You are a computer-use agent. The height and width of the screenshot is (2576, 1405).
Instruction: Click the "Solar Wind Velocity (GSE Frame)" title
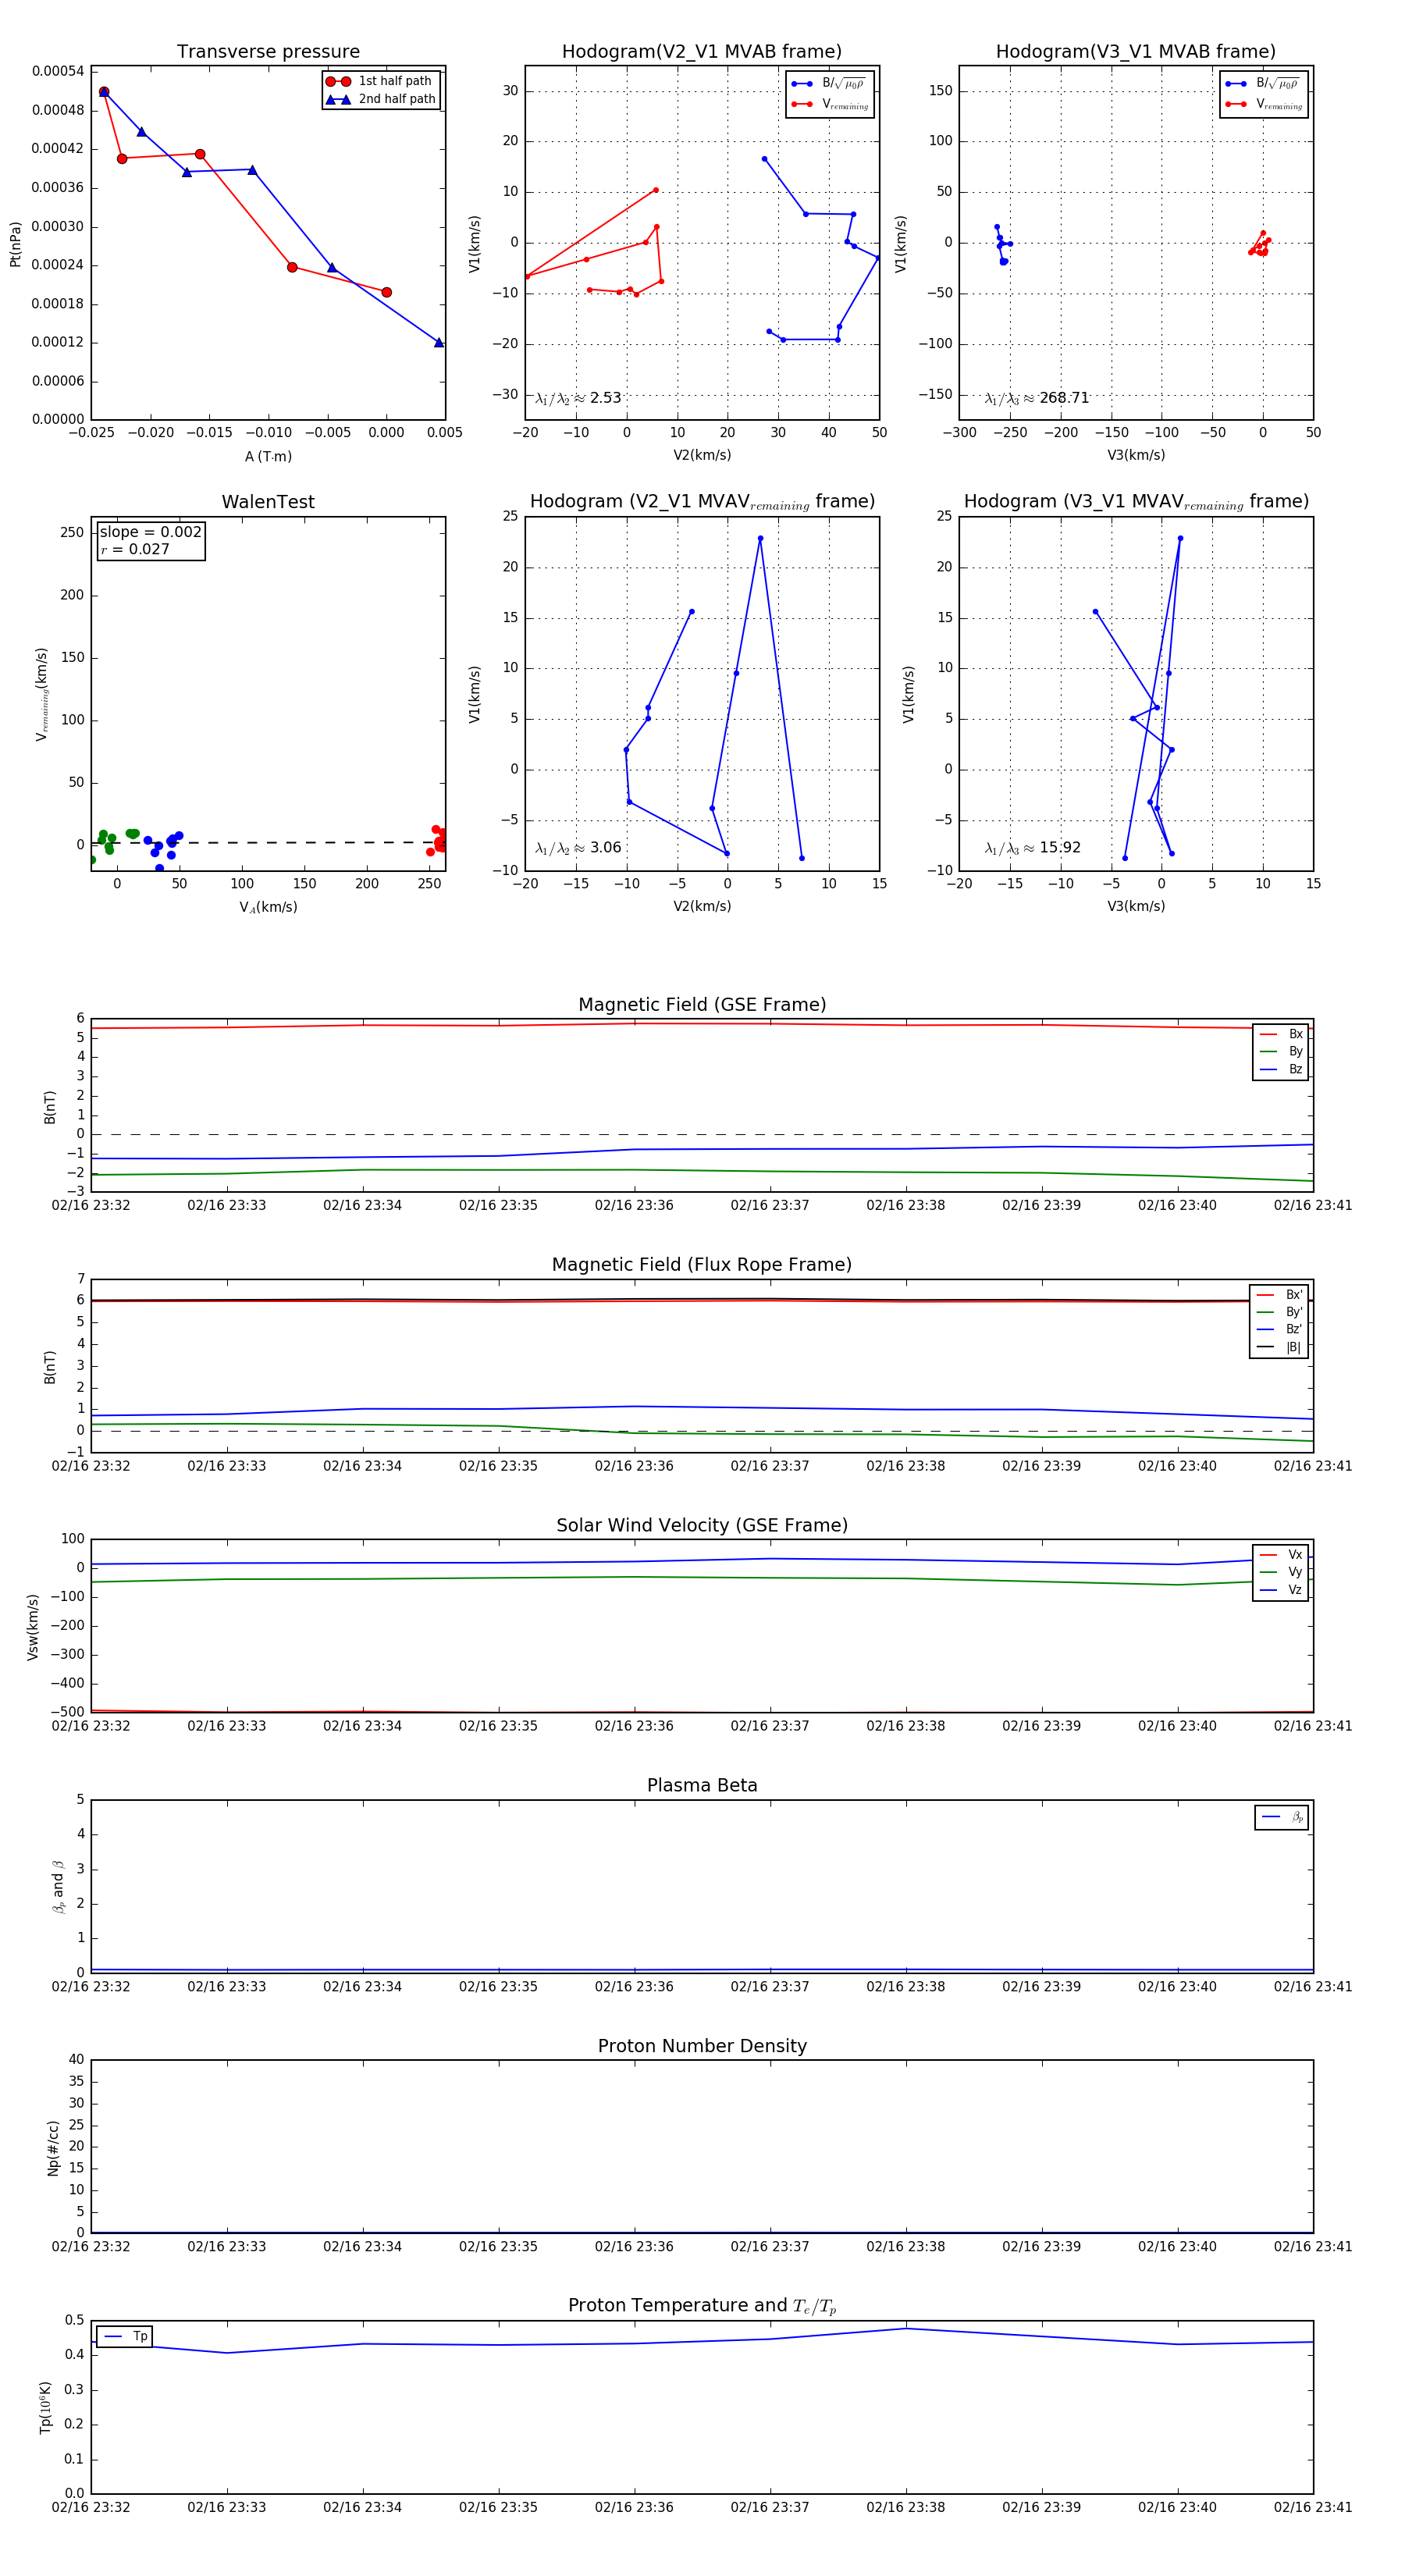click(x=702, y=1526)
